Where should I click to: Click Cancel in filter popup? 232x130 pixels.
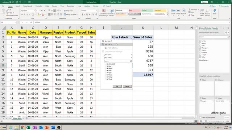[127, 86]
